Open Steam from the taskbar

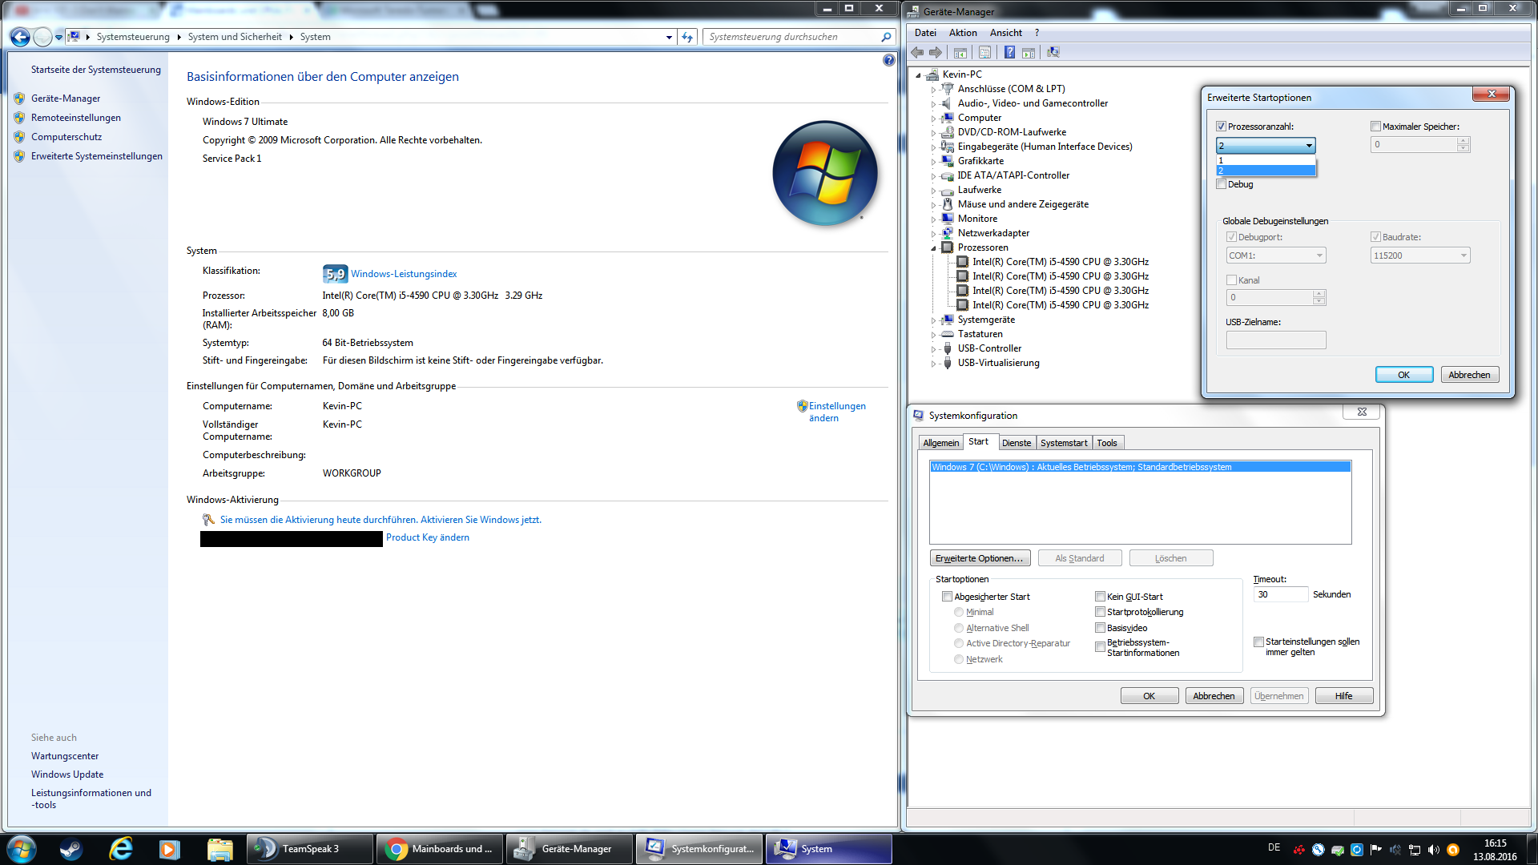coord(71,848)
